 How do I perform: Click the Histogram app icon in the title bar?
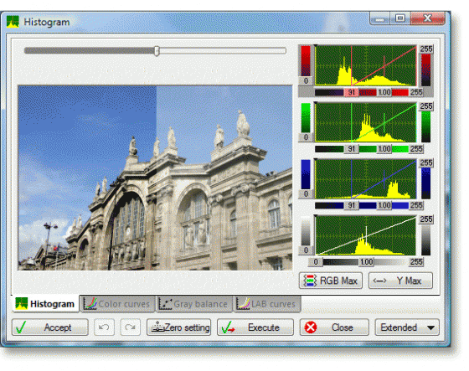coord(13,22)
